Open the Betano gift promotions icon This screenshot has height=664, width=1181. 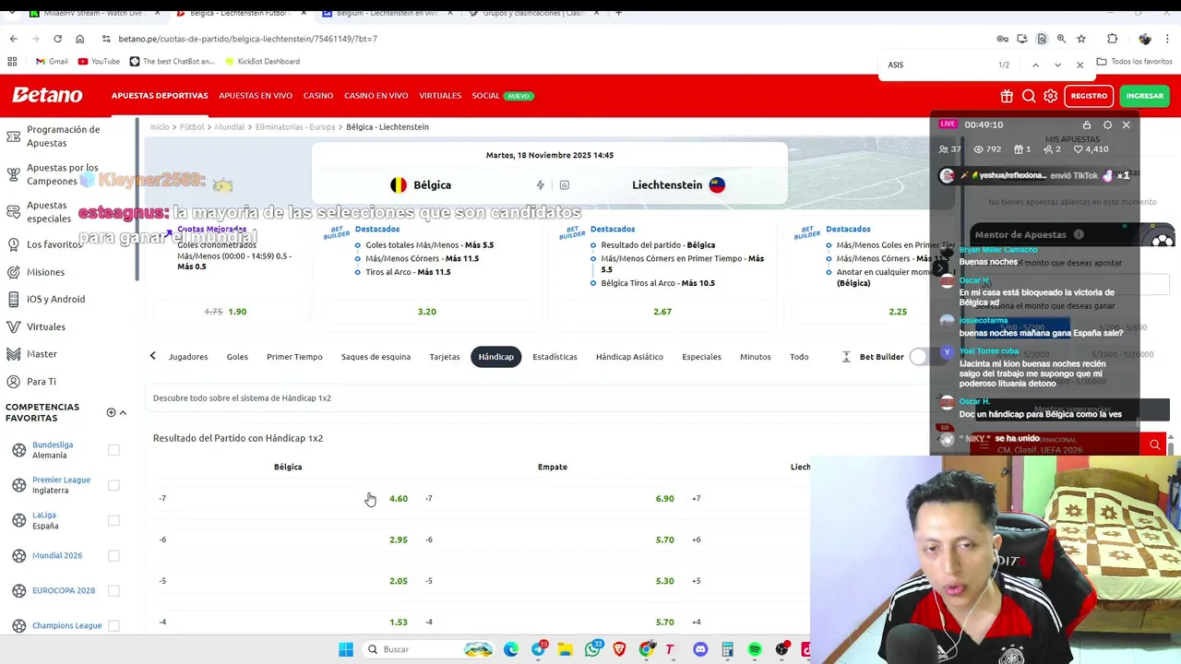1007,96
